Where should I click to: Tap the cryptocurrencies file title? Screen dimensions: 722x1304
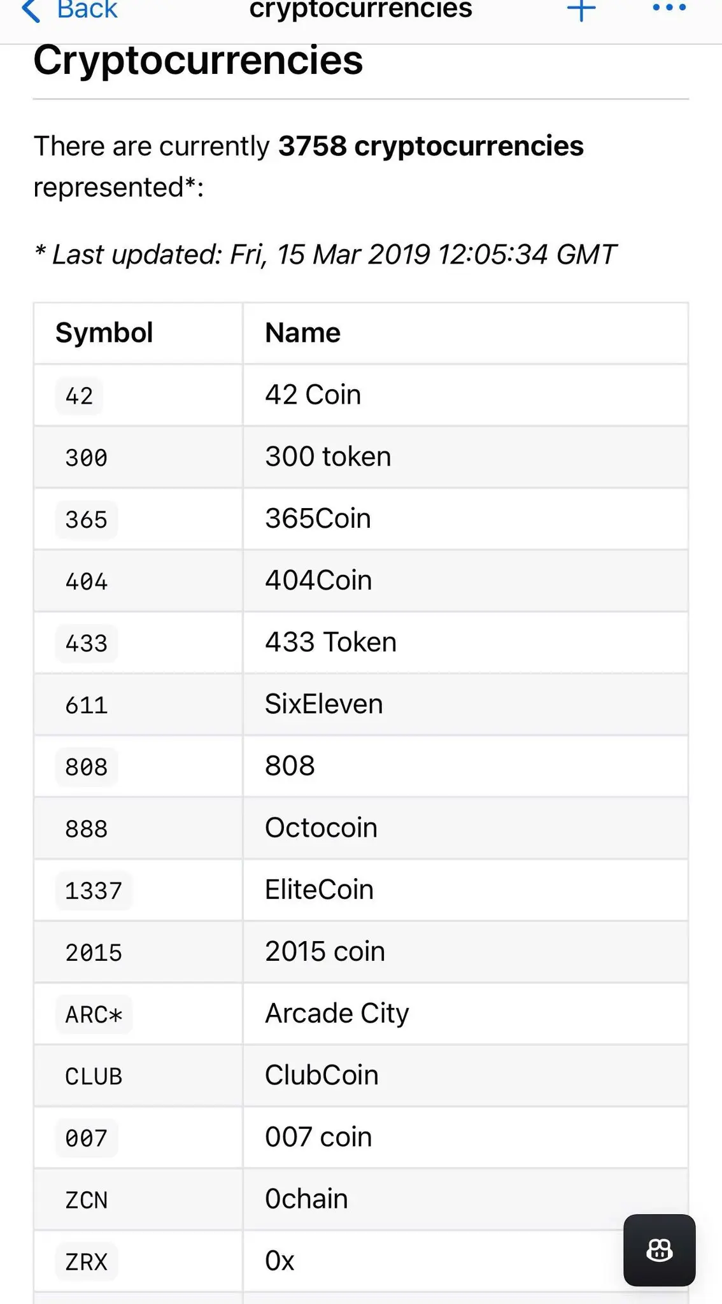360,9
